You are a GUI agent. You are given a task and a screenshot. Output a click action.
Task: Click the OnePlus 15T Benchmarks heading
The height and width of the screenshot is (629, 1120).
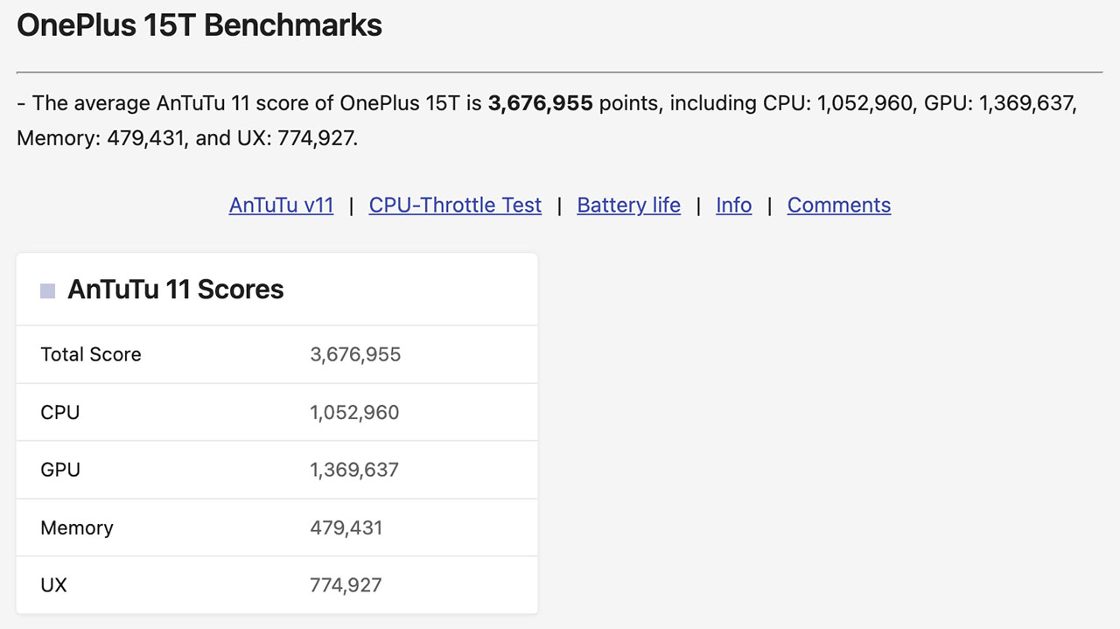click(x=199, y=24)
